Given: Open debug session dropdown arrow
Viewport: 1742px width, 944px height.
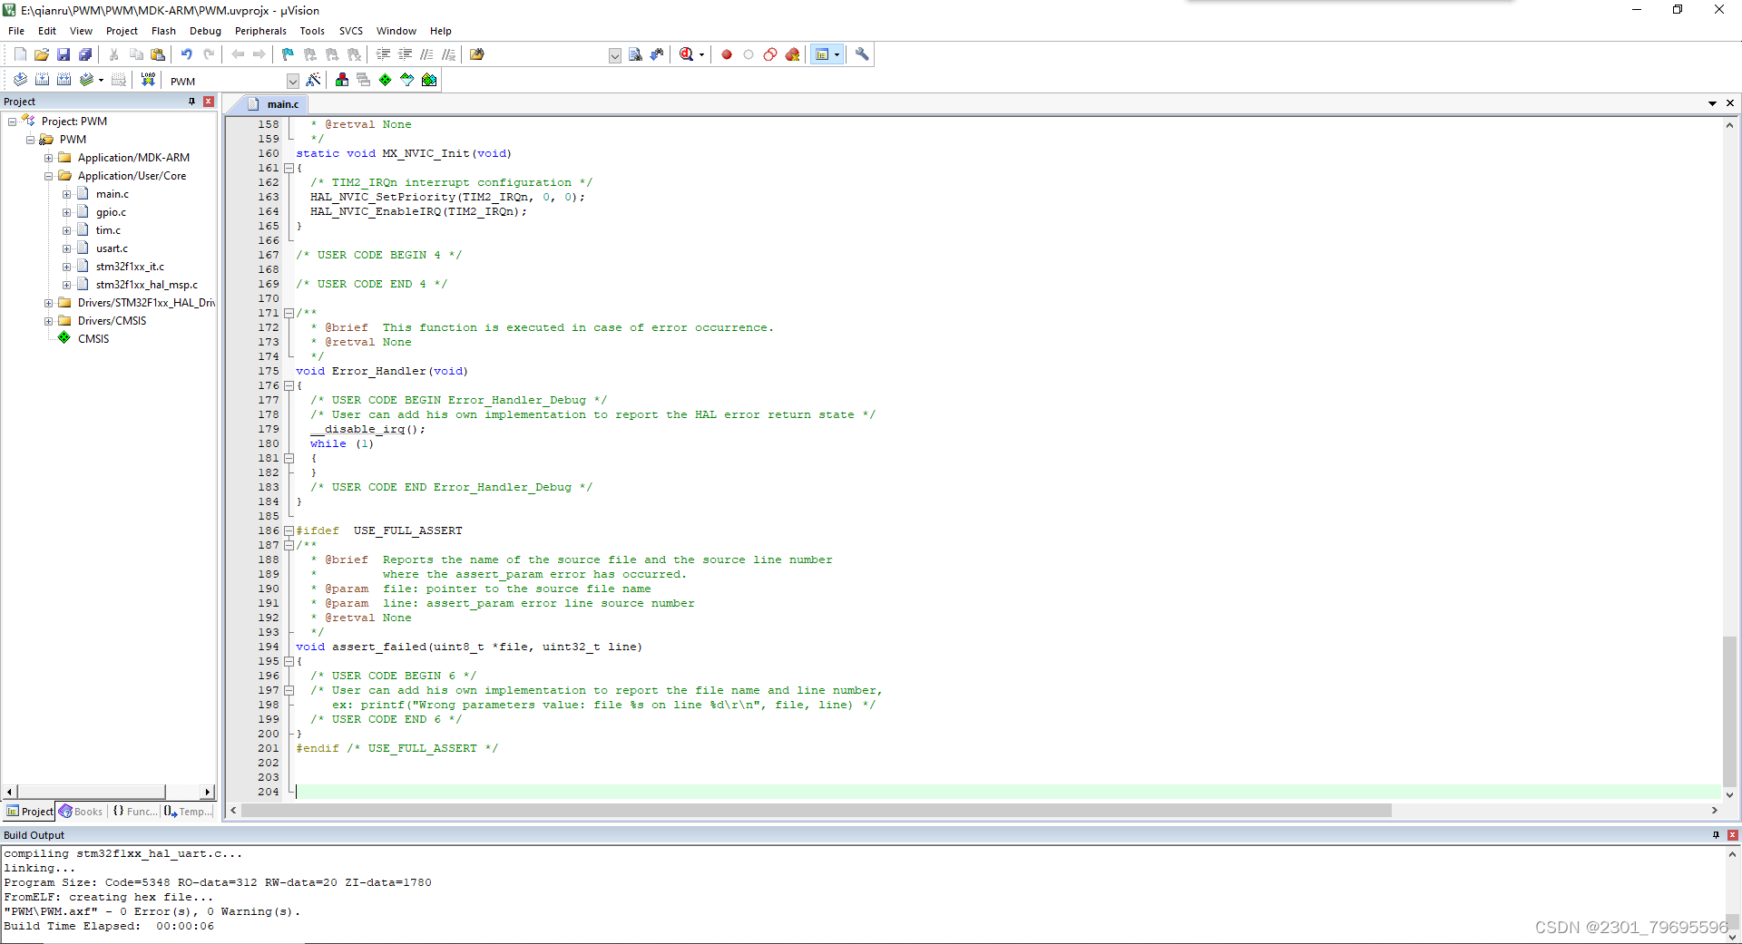Looking at the screenshot, I should 701,54.
